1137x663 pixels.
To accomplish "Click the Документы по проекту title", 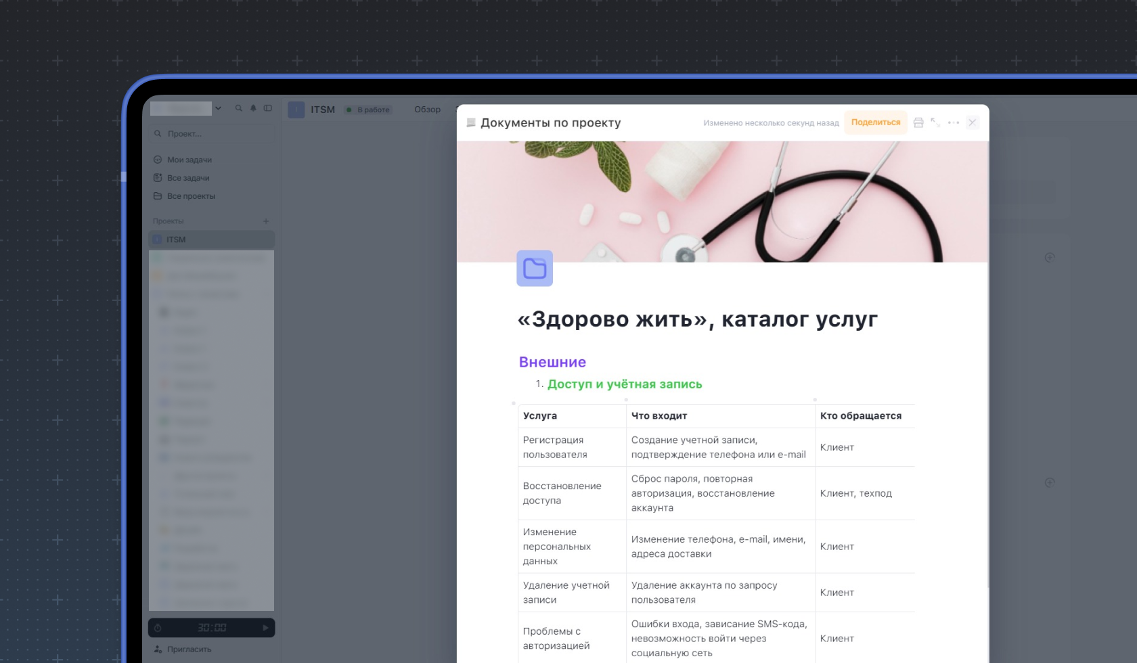I will [551, 123].
